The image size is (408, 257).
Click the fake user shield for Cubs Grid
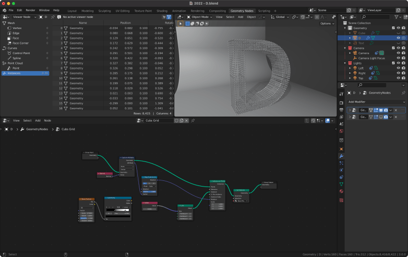coord(176,121)
